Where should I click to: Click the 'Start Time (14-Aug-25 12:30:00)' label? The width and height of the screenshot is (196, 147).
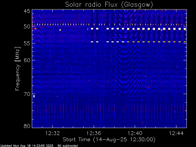pos(109,140)
